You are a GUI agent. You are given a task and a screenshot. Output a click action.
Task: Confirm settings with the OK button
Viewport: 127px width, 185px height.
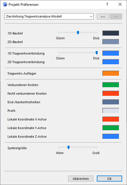click(x=109, y=179)
